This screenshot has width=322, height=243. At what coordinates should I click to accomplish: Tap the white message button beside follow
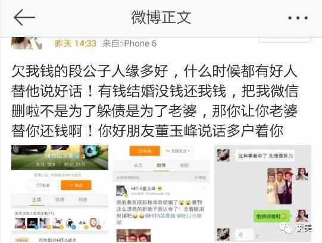(x=43, y=185)
